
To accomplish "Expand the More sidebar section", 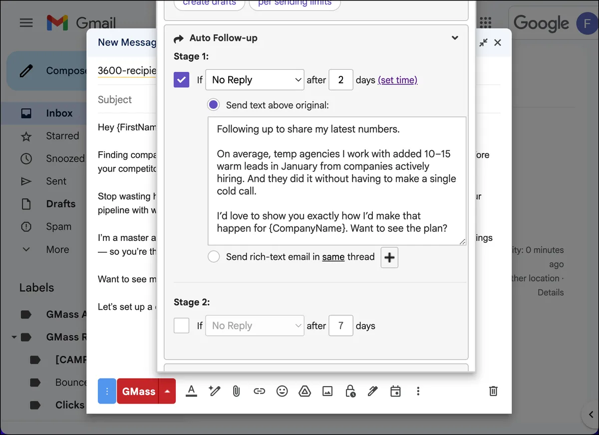I will (57, 249).
